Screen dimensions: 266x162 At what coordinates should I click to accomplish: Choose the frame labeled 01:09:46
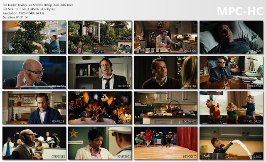click(34, 143)
